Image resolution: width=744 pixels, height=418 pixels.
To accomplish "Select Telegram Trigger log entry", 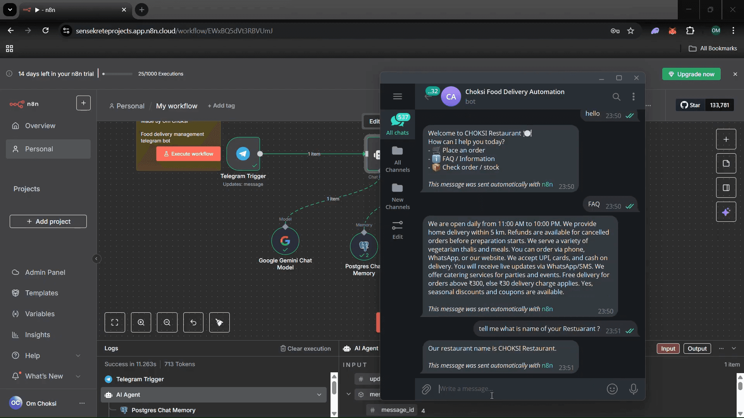I will (214, 379).
